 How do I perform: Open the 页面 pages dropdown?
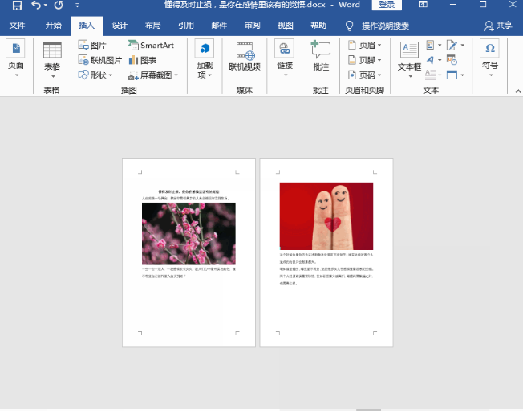(x=16, y=58)
